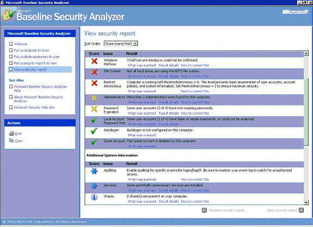Click the Print link under Actions
The height and width of the screenshot is (227, 313).
(19, 134)
